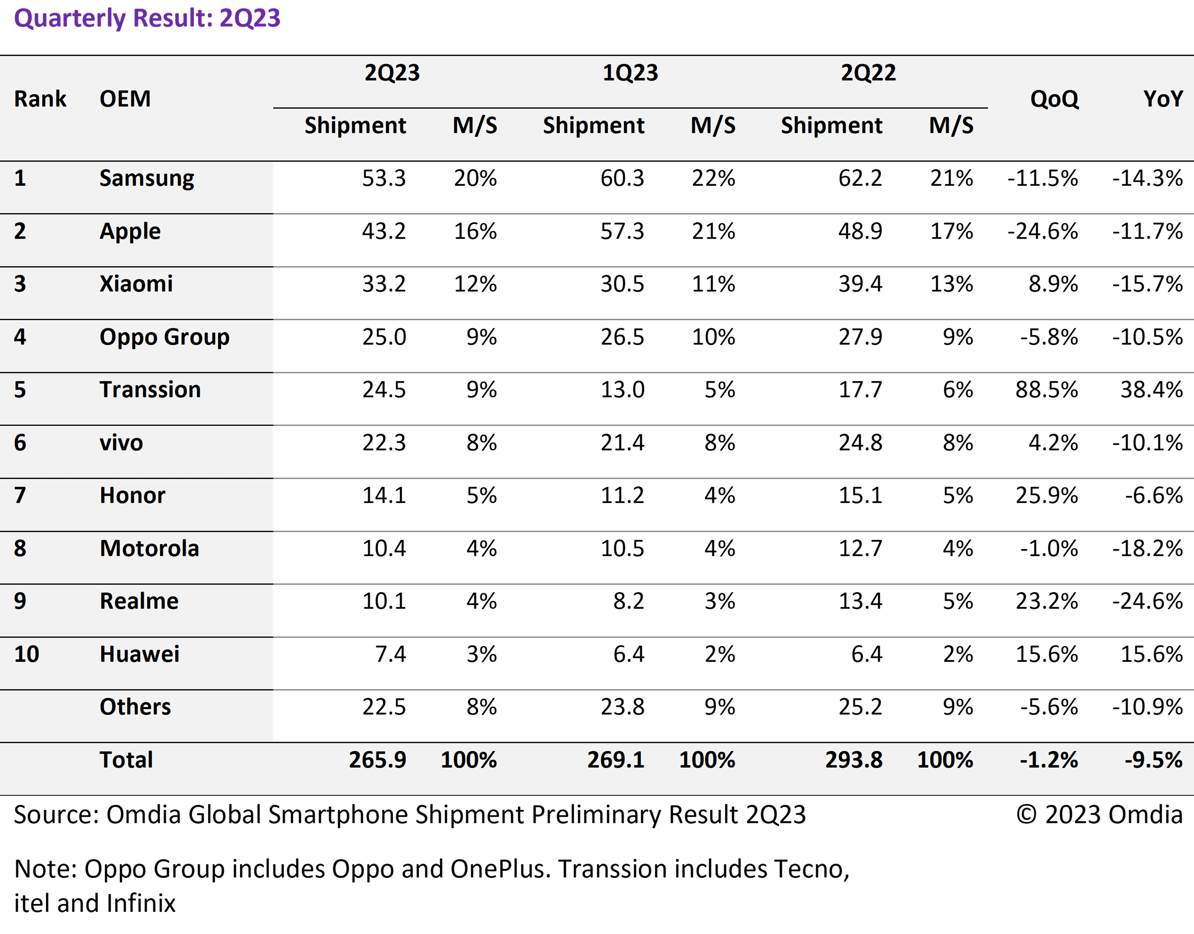
Task: Select Xiaomi 2Q23 shipment 33.2
Action: coord(384,284)
